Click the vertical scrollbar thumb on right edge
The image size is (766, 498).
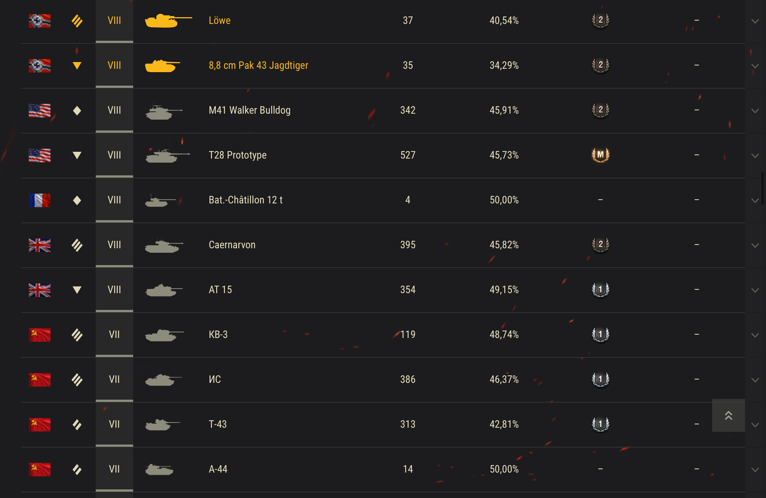pos(762,188)
